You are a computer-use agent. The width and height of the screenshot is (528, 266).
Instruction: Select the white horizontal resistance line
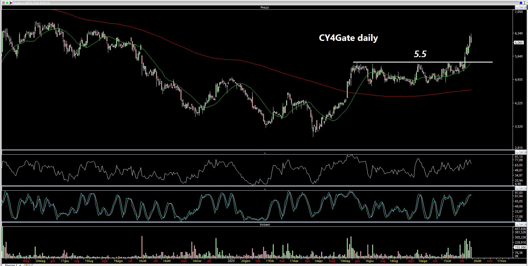pos(423,62)
